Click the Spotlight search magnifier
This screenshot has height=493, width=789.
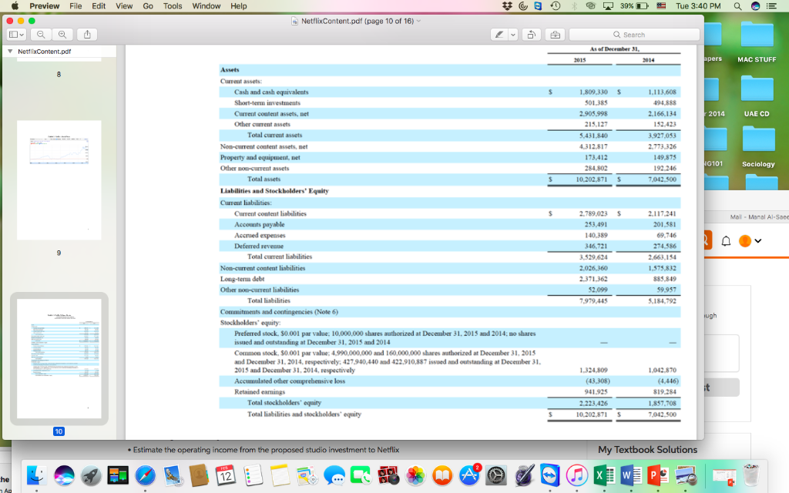tap(739, 6)
